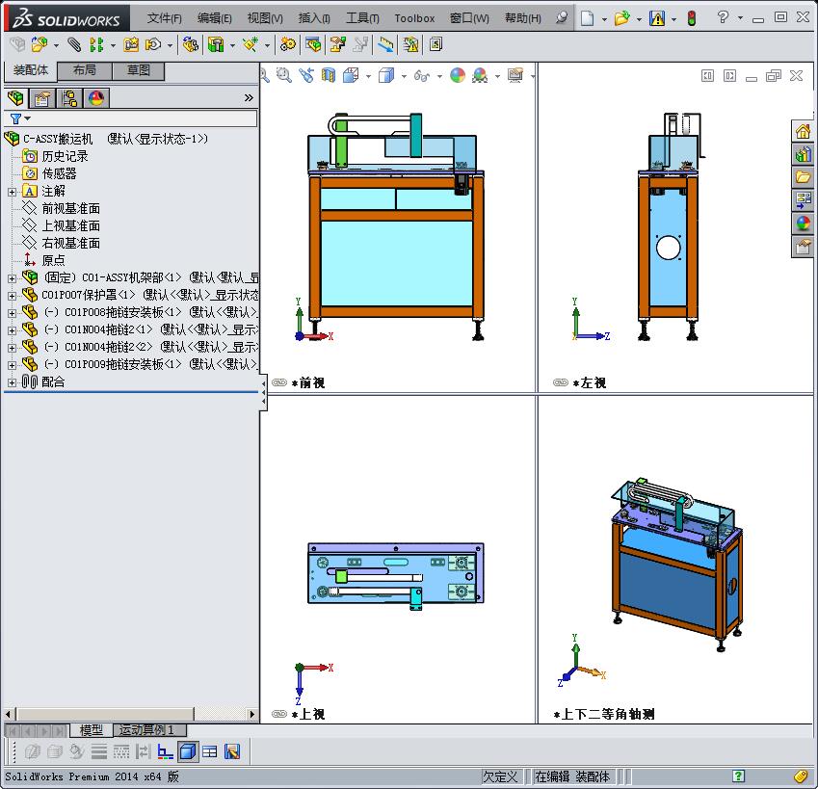Viewport: 818px width, 789px height.
Task: Click the Smart Fasteners icon
Action: [130, 45]
